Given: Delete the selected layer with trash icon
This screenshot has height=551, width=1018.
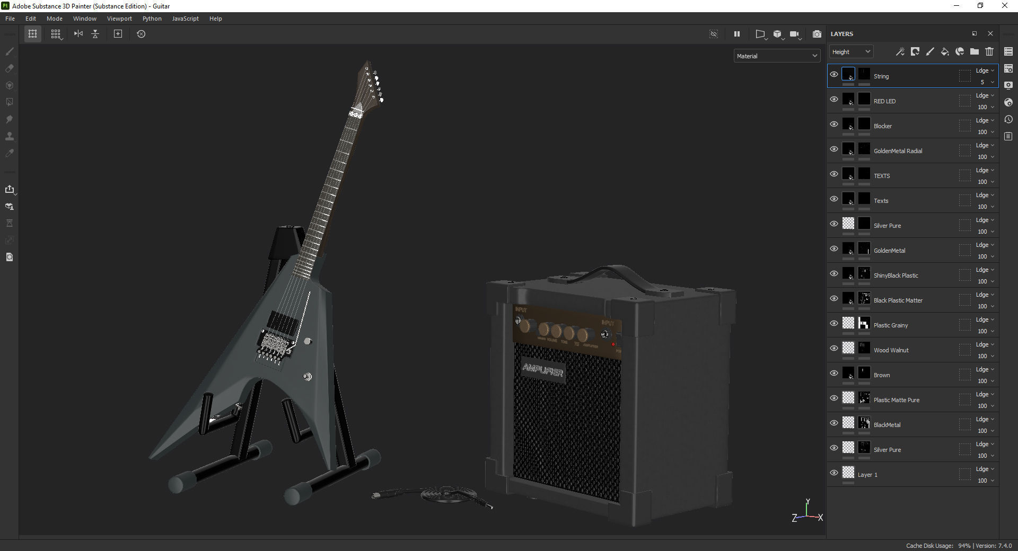Looking at the screenshot, I should (x=989, y=51).
